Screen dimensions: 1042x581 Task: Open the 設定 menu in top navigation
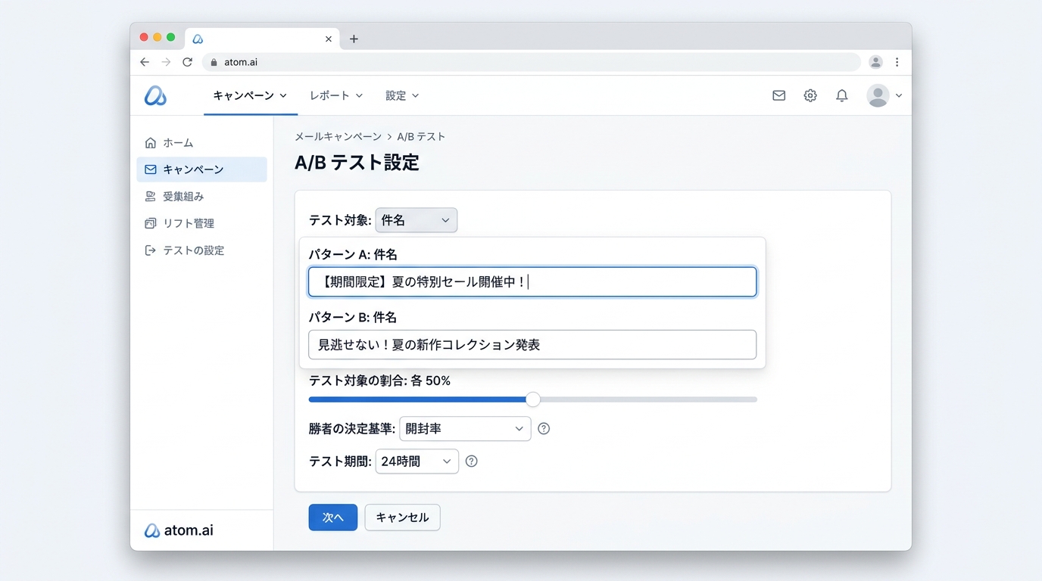click(402, 95)
